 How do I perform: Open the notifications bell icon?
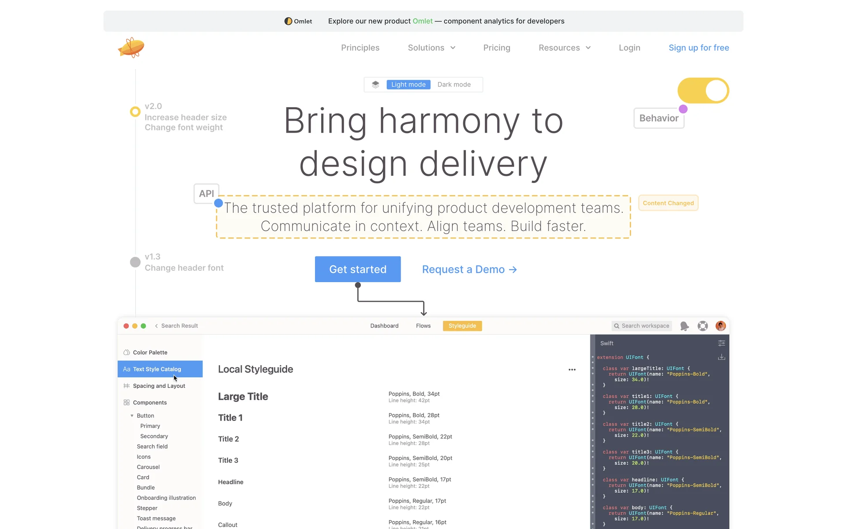click(684, 326)
